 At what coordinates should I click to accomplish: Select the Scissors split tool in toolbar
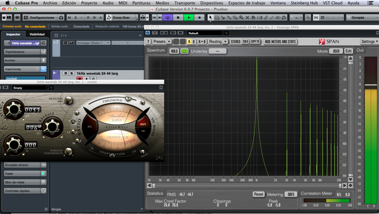[x=223, y=18]
